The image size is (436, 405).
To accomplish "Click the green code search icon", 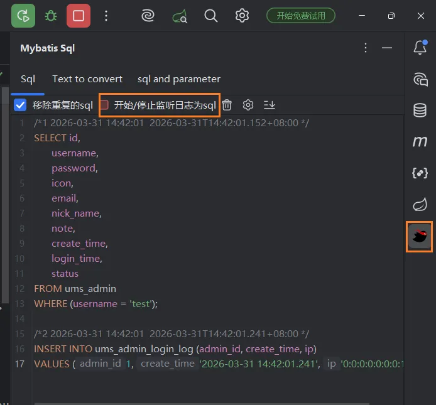I will [x=180, y=16].
